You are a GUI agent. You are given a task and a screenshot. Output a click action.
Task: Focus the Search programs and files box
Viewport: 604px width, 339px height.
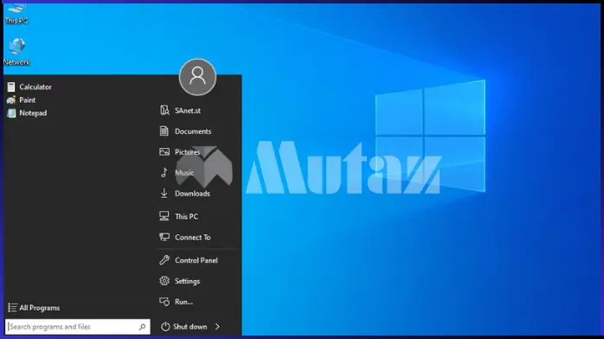point(77,327)
